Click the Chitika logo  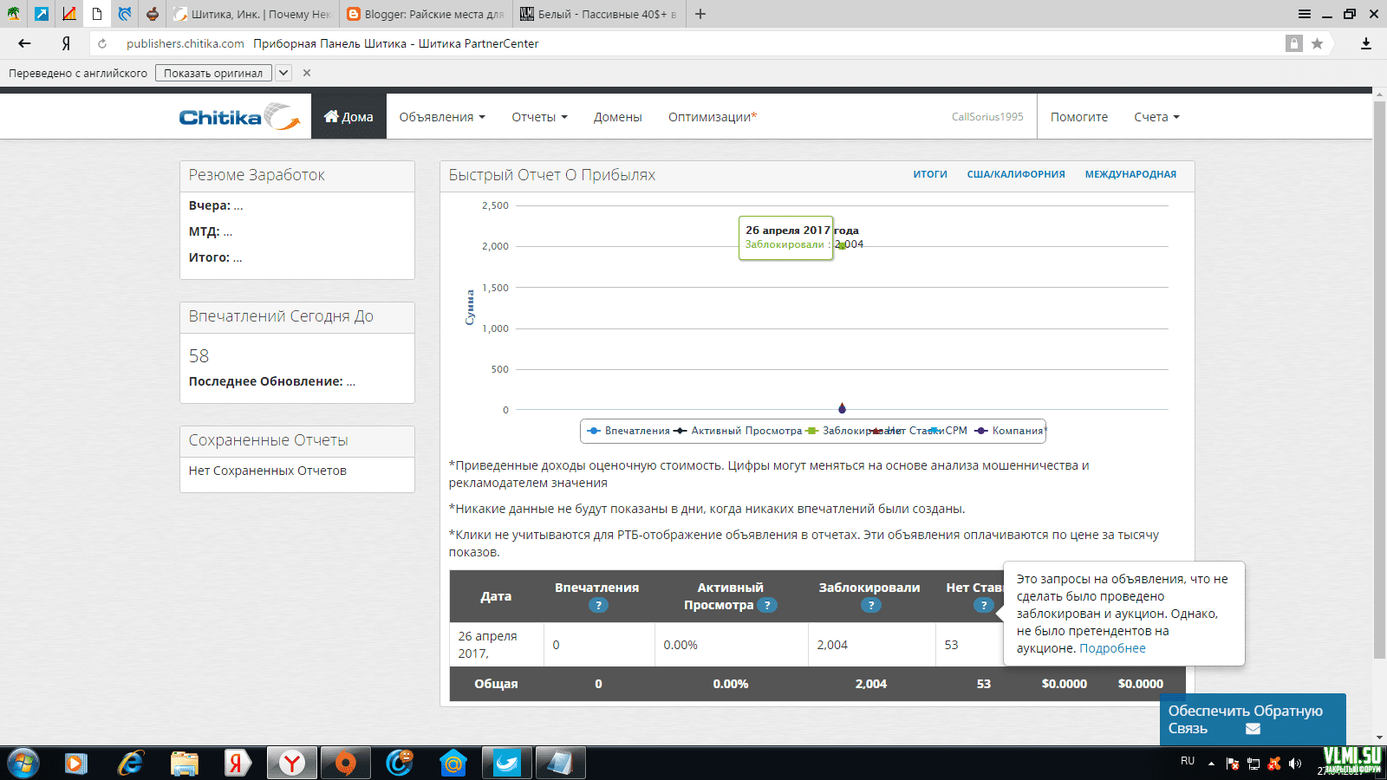(238, 117)
